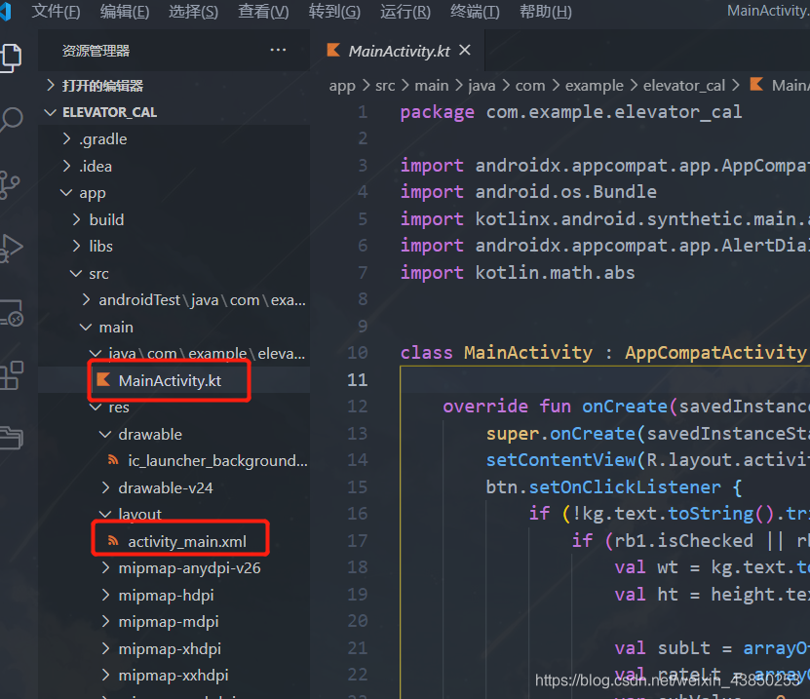This screenshot has width=810, height=699.
Task: Open explorer panel more actions menu
Action: [x=278, y=50]
